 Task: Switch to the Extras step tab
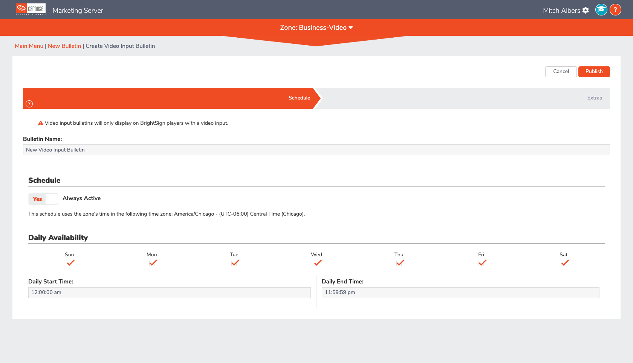[x=594, y=98]
